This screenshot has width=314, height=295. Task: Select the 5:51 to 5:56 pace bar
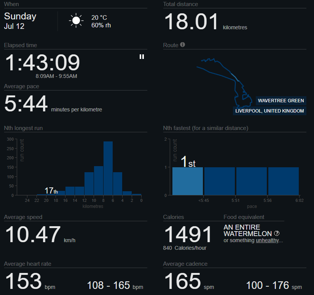[x=251, y=181]
